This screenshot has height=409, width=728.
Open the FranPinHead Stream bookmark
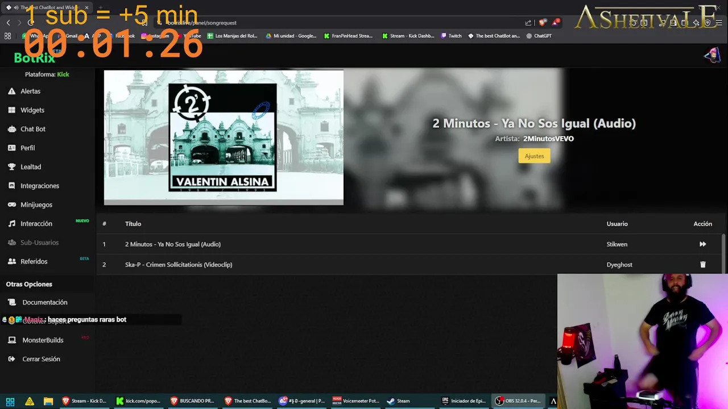click(x=348, y=36)
